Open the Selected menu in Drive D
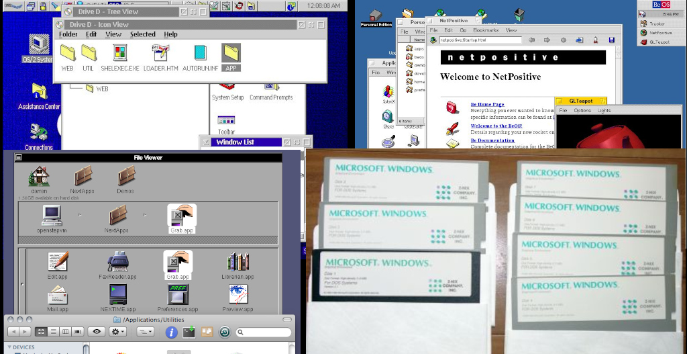 click(142, 34)
